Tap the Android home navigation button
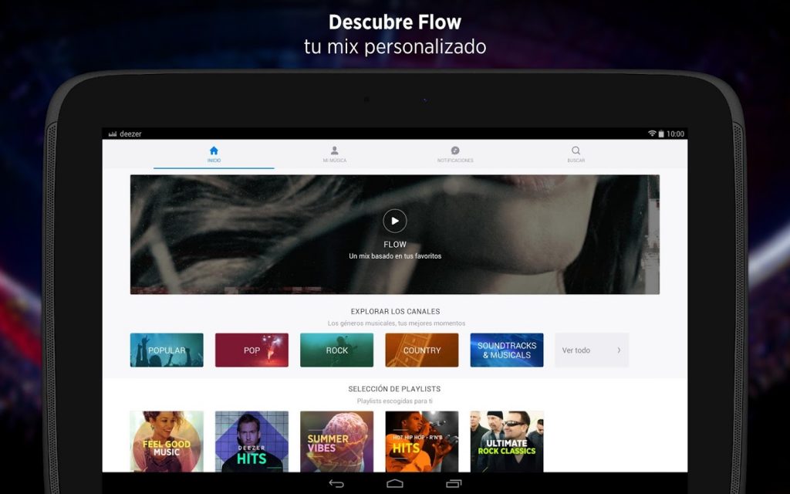Screen dimensions: 790x494 coord(395,484)
